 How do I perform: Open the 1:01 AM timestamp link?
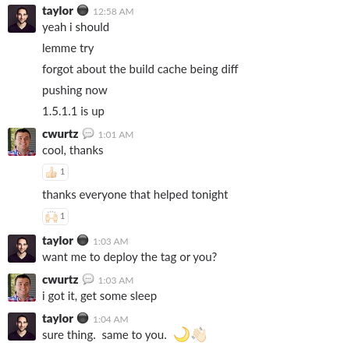(115, 135)
